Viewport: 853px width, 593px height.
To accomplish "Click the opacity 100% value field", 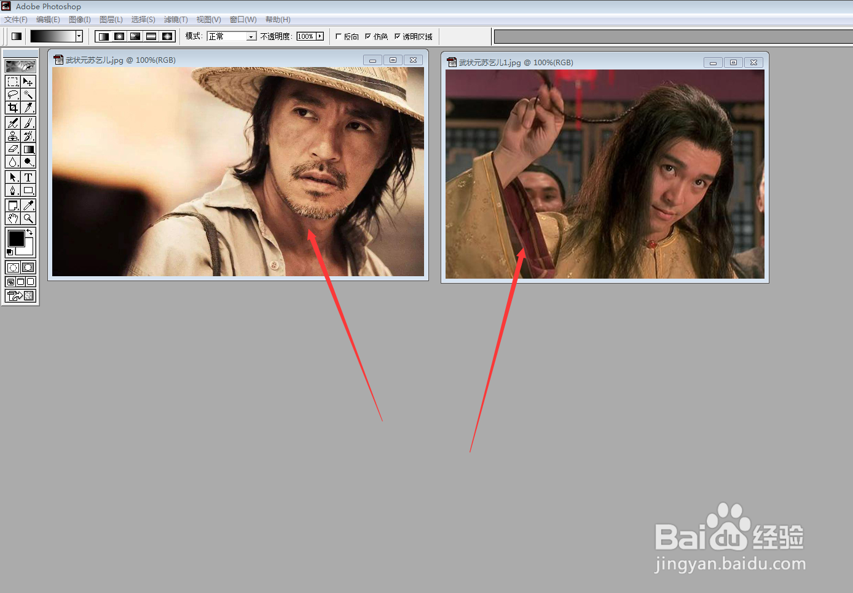I will pyautogui.click(x=306, y=36).
